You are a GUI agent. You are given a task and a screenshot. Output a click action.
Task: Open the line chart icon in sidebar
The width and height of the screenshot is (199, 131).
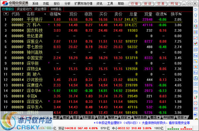click(196, 38)
